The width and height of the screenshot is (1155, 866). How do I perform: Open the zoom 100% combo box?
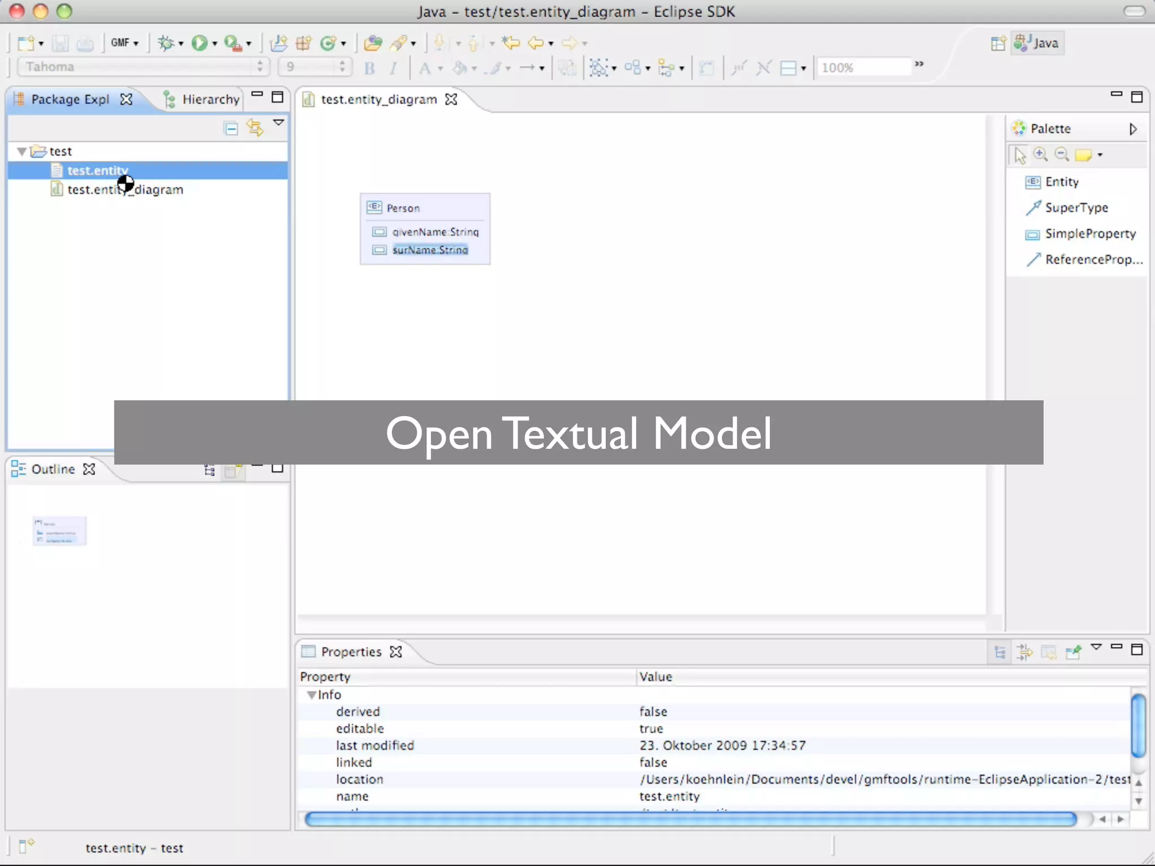click(x=863, y=68)
